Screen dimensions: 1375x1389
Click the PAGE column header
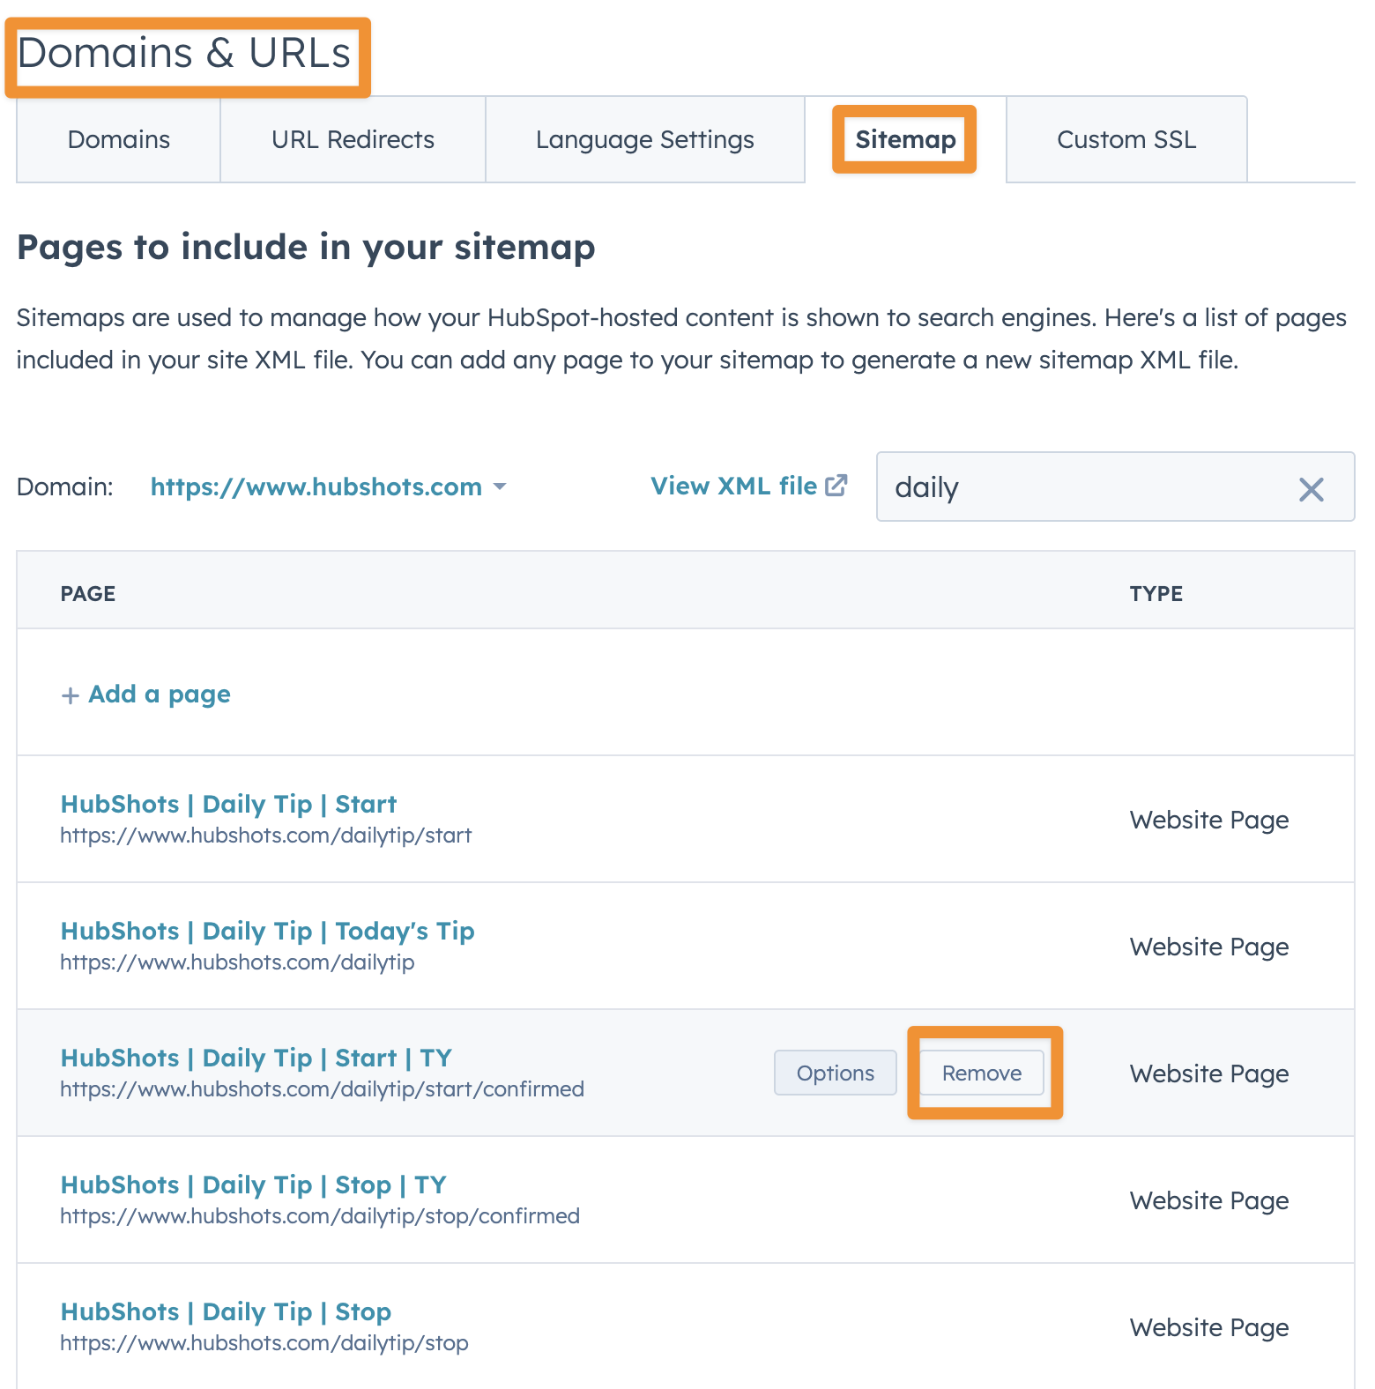pyautogui.click(x=88, y=594)
